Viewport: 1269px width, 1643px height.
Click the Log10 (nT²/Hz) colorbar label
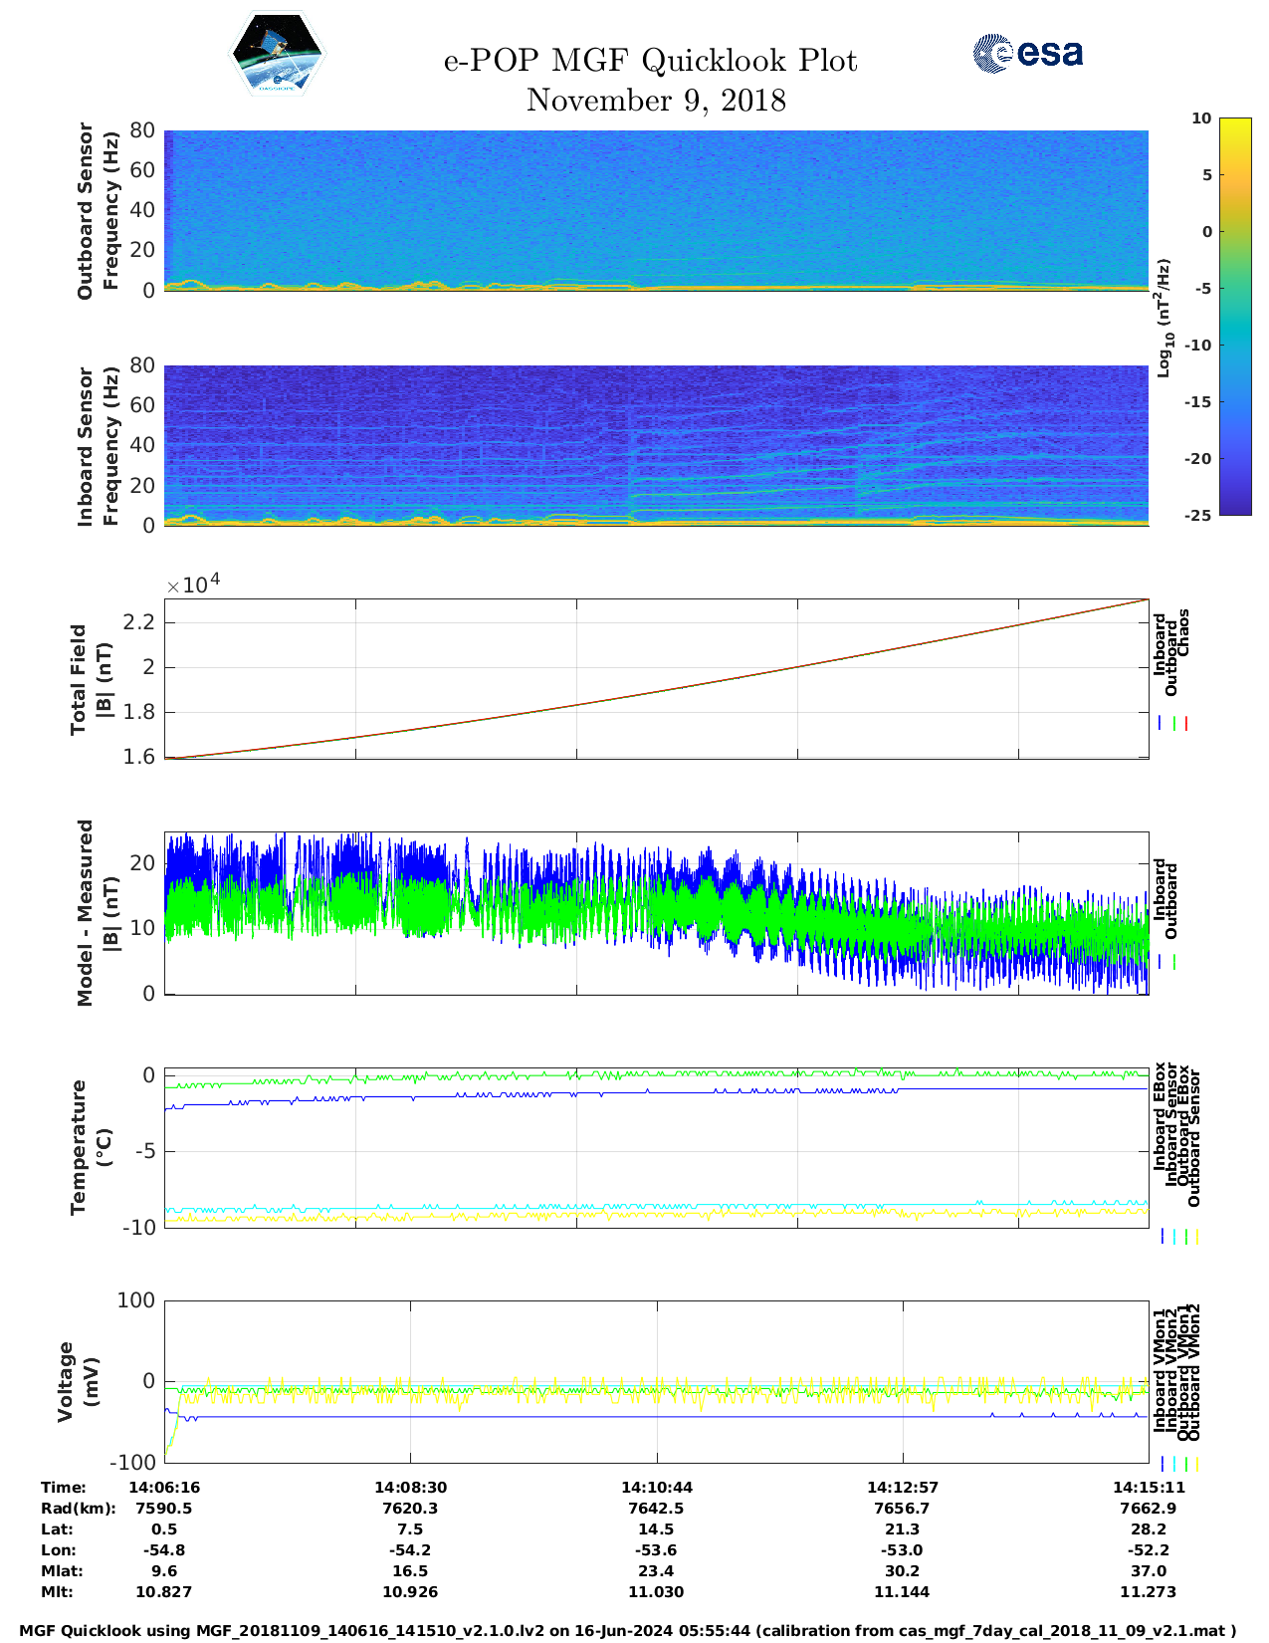click(x=1163, y=318)
